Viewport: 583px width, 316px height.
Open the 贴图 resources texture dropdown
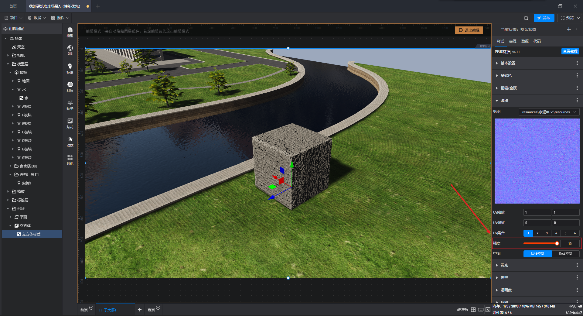coord(549,112)
